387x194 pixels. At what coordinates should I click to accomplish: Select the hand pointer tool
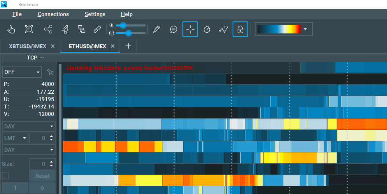12,29
